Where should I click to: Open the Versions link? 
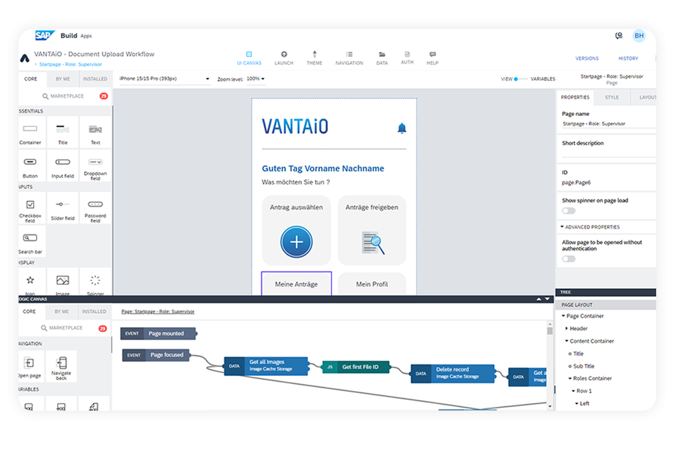pos(587,59)
